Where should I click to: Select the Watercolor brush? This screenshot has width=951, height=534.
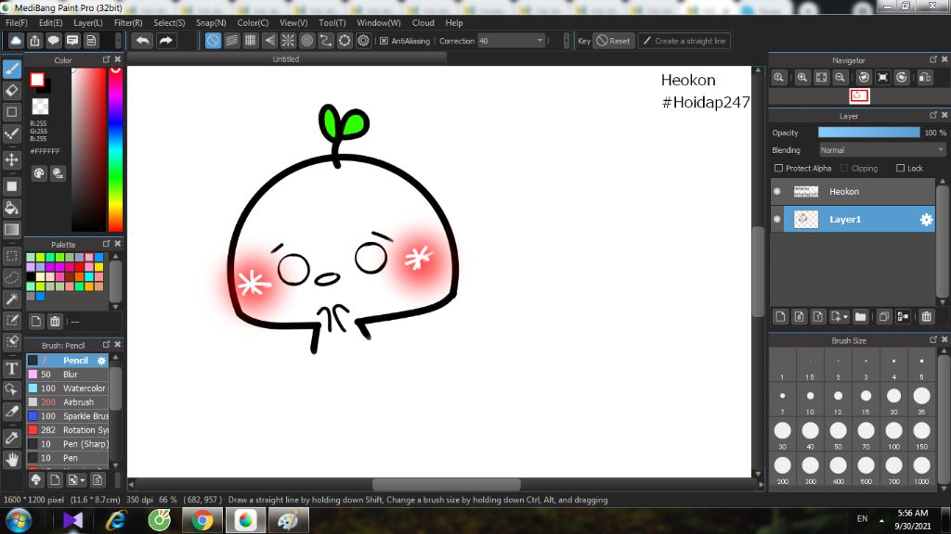(67, 388)
